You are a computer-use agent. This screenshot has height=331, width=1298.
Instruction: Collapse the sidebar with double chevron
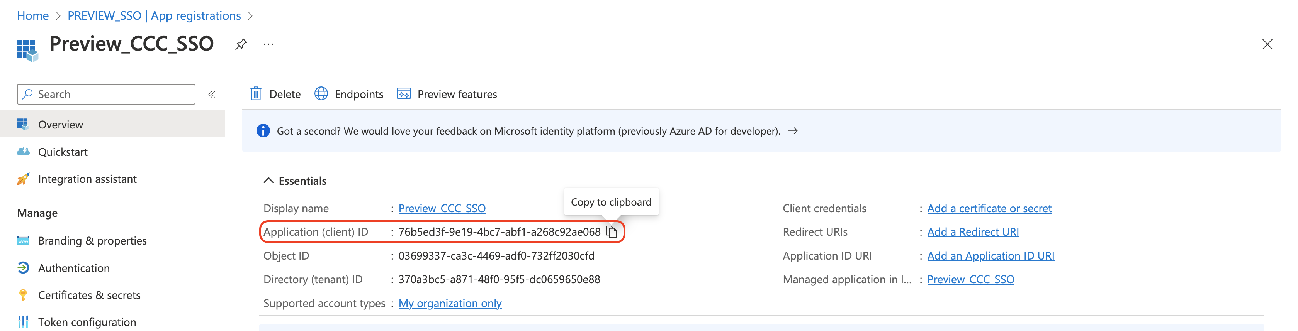point(212,95)
